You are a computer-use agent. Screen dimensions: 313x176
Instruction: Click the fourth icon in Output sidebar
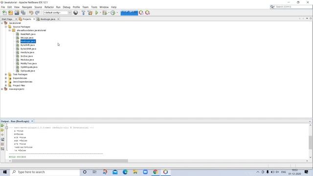(2, 139)
